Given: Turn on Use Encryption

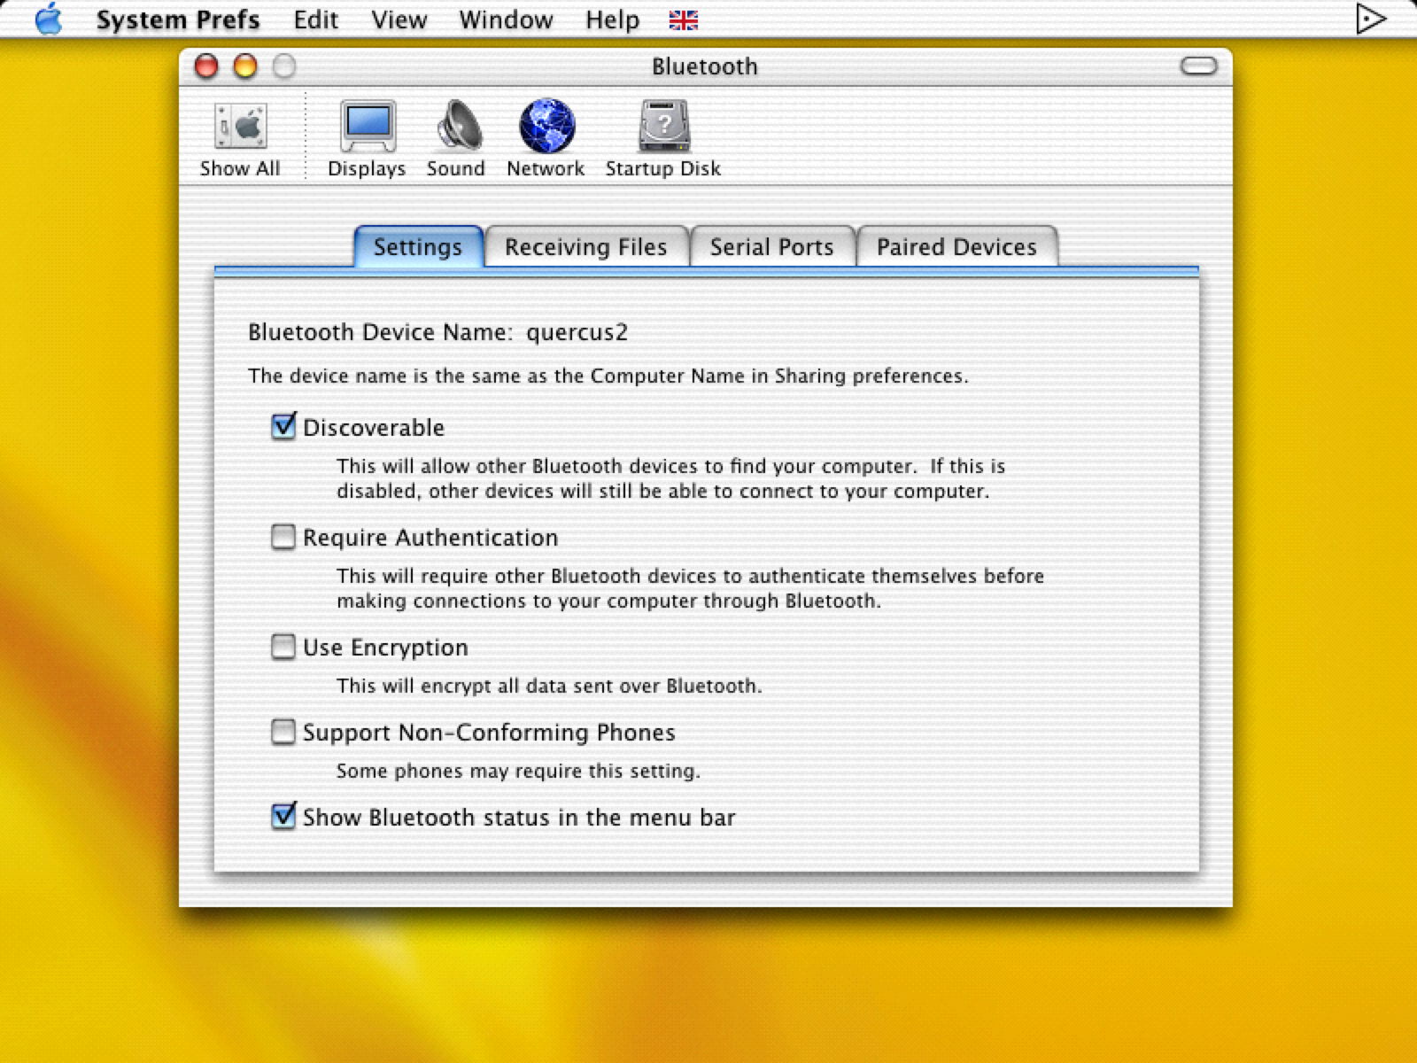Looking at the screenshot, I should (283, 647).
